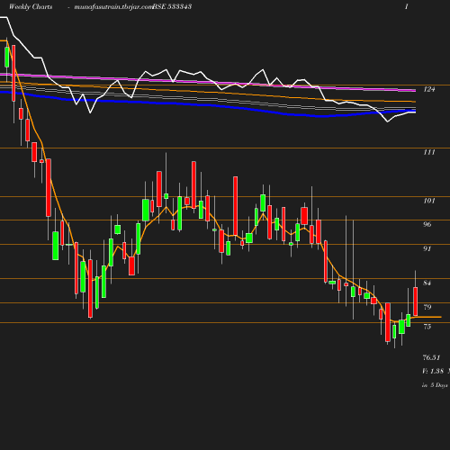The height and width of the screenshot is (450, 450).
Task: Click the 84 price axis label
Action: pos(427,283)
